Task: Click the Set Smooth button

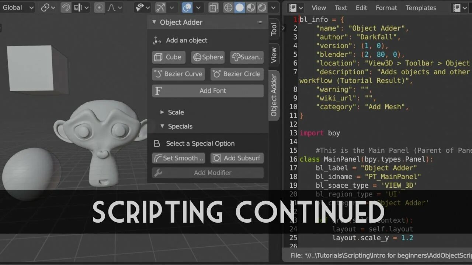Action: [x=179, y=158]
